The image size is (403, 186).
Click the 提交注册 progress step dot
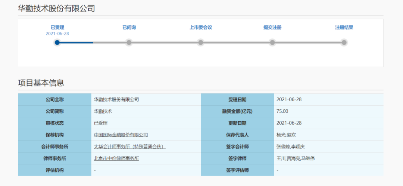pyautogui.click(x=272, y=42)
